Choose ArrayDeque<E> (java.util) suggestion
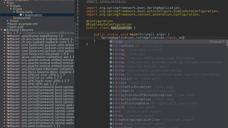This screenshot has width=228, height=128. 168,46
